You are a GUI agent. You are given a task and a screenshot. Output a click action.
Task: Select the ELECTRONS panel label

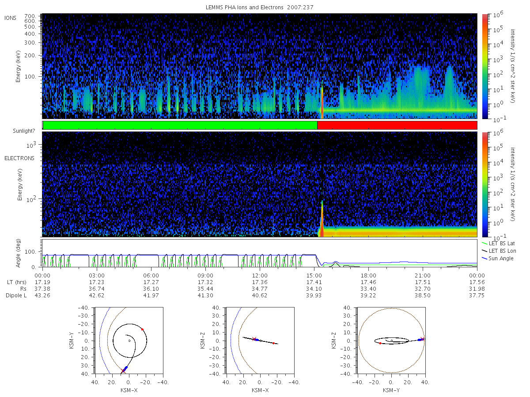tap(19, 158)
